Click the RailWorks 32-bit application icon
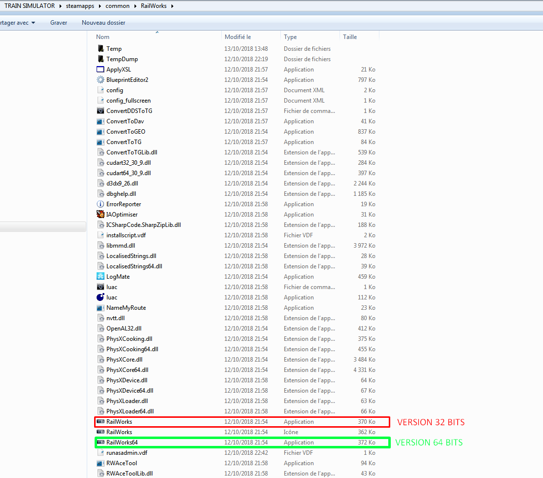This screenshot has height=478, width=543. (x=101, y=421)
